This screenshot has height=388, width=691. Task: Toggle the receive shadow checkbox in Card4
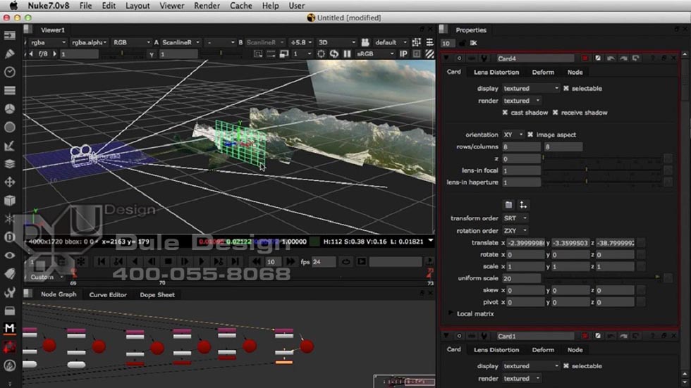coord(556,113)
